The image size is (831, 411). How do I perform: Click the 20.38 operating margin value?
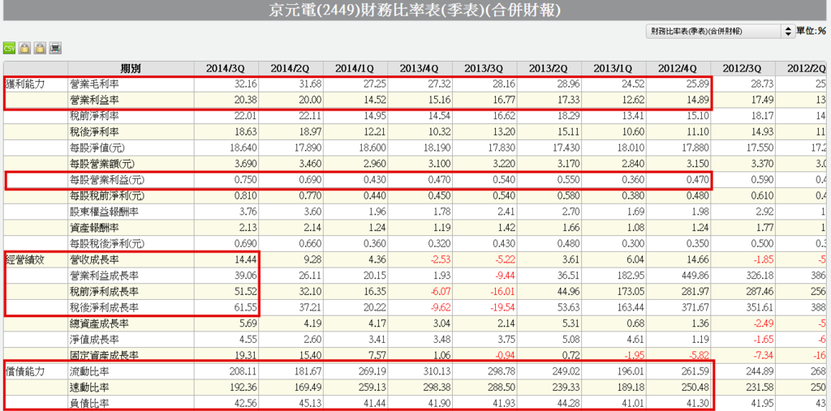pyautogui.click(x=247, y=100)
